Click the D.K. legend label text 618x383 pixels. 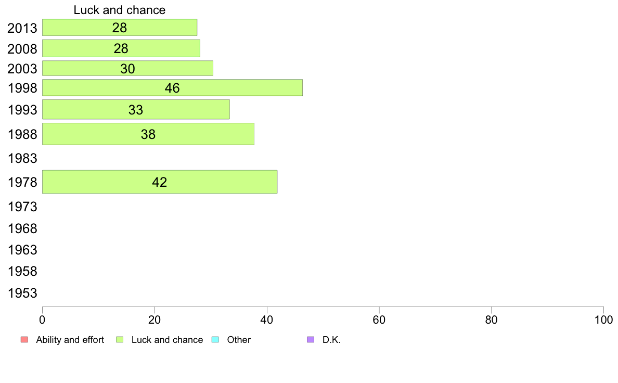pos(331,340)
